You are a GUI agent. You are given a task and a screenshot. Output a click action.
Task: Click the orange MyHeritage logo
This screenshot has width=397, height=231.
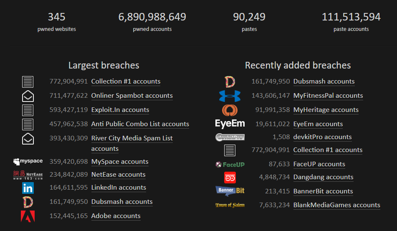pyautogui.click(x=230, y=110)
